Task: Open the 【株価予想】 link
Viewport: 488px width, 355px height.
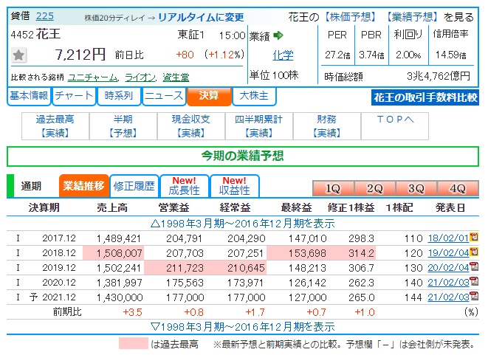Action: [350, 17]
